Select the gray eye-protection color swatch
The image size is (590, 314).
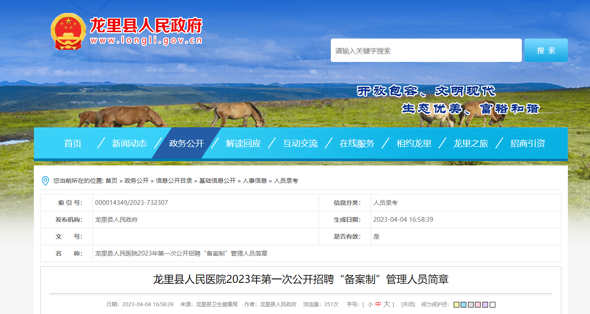(x=471, y=304)
